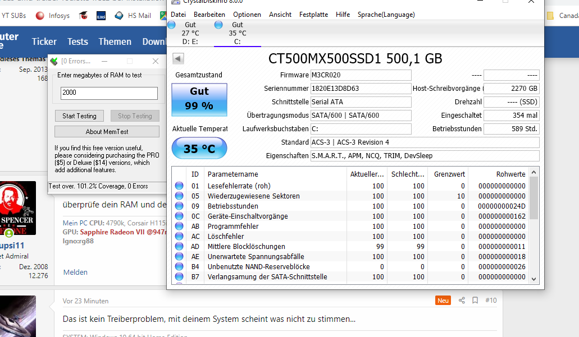
Task: Click the Drehzahl (SSD) value
Action: [512, 102]
